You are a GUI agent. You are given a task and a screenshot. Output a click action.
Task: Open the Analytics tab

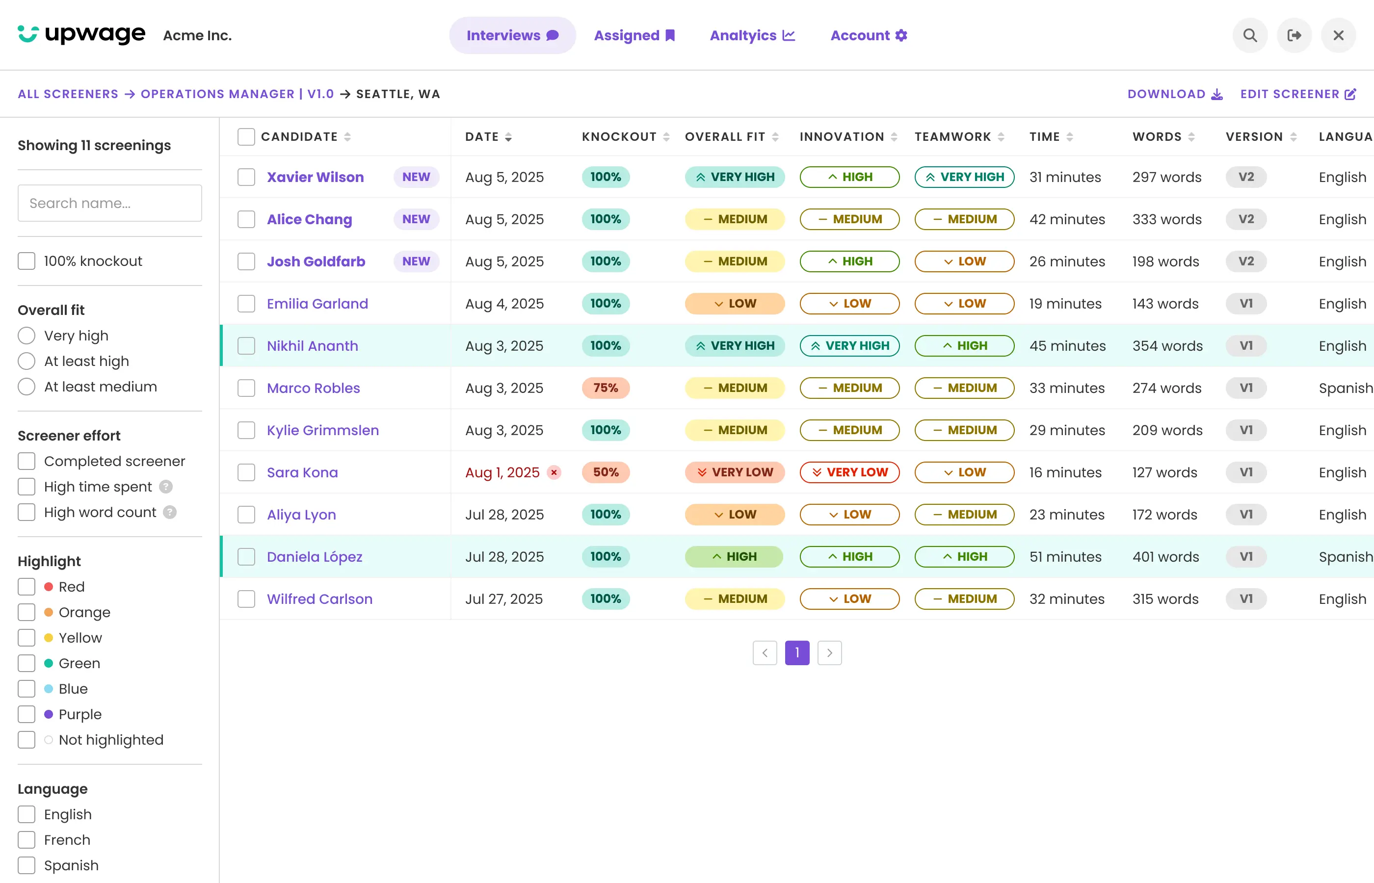coord(752,35)
